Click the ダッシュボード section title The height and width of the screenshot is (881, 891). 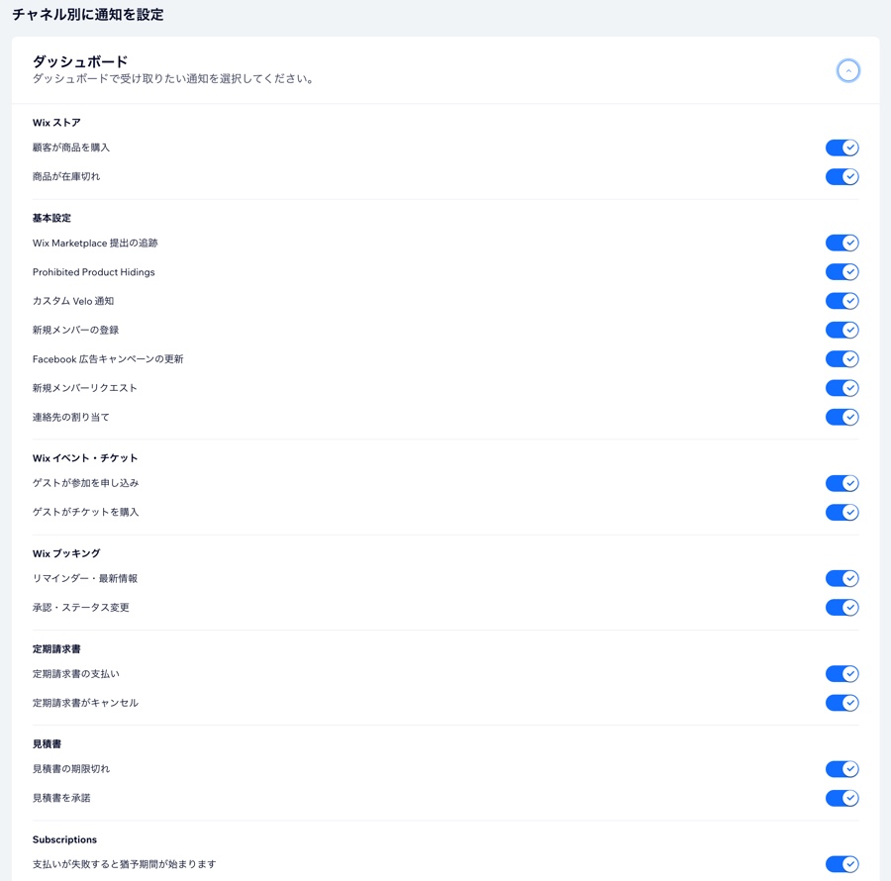click(x=80, y=61)
